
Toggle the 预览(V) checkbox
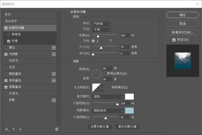click(174, 40)
